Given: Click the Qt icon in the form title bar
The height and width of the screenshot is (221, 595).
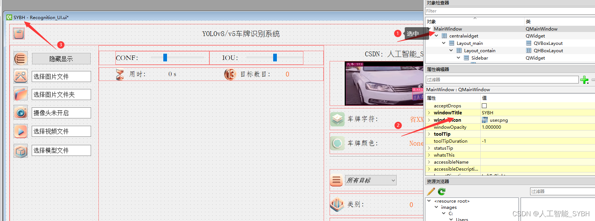Looking at the screenshot, I should tap(9, 17).
